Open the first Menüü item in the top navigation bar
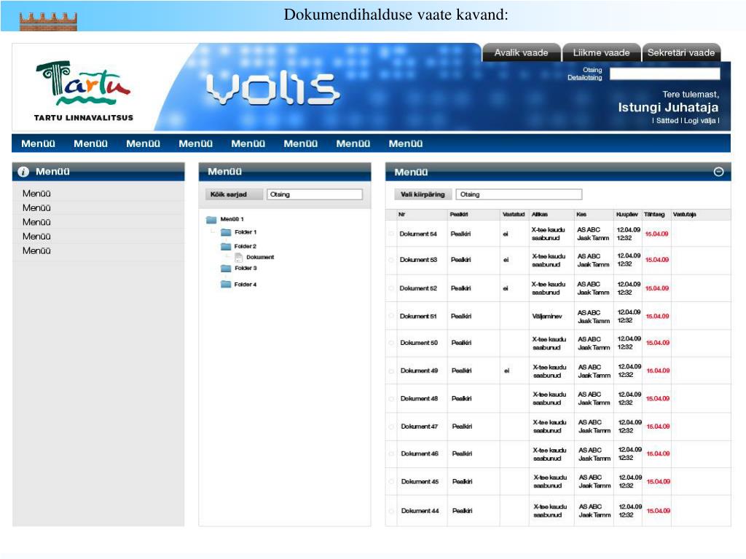This screenshot has height=559, width=746. point(38,143)
